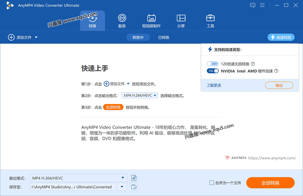Open the https://www.anymp4.com/ link
This screenshot has height=196, width=303.
click(x=272, y=158)
